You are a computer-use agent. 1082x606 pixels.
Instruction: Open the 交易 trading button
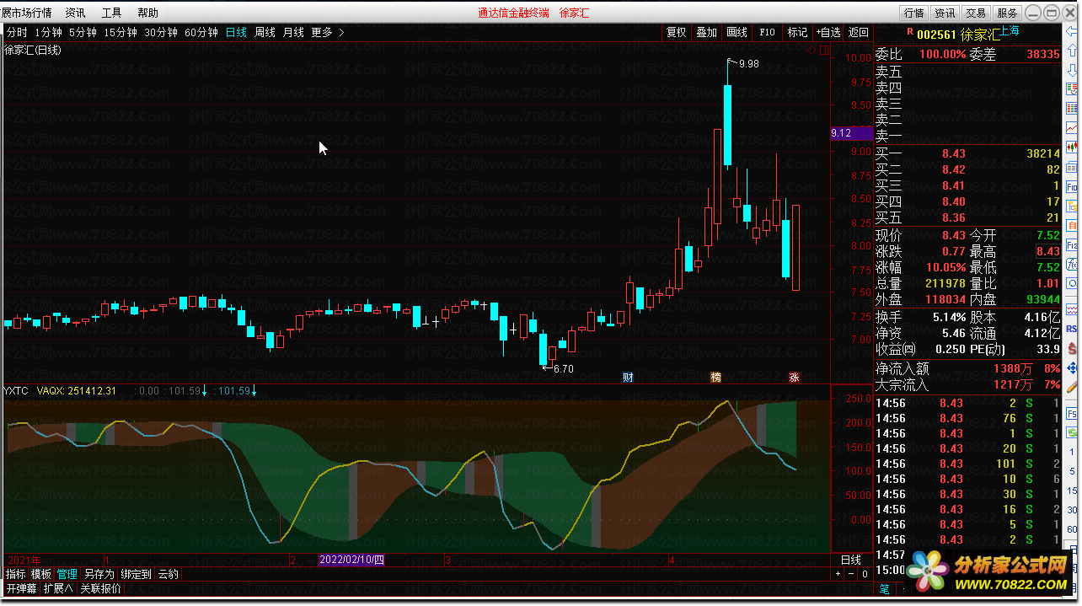976,13
